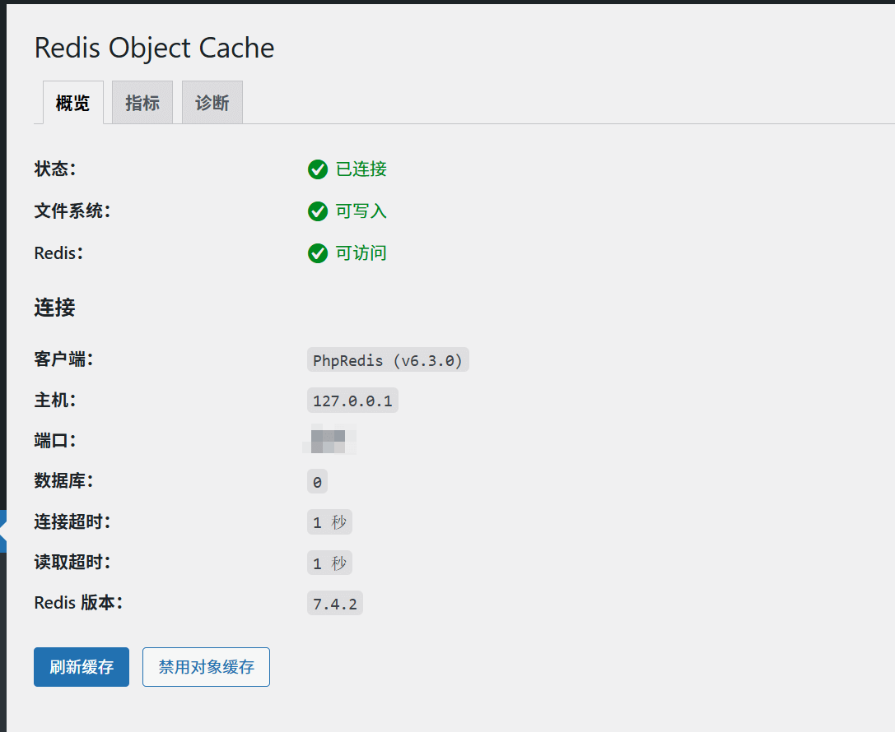The width and height of the screenshot is (895, 732).
Task: Click the green checkmark icon beside 可访问
Action: pos(318,253)
